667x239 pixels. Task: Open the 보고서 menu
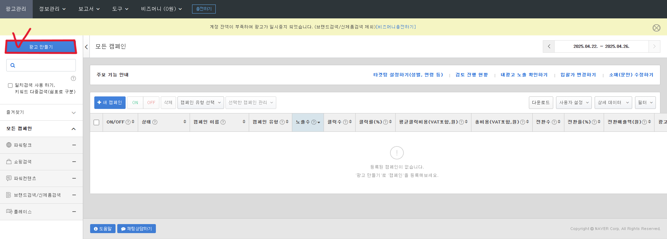click(89, 9)
